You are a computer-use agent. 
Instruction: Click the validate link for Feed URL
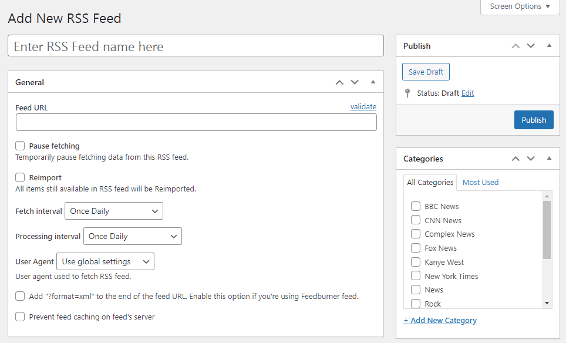pos(363,107)
